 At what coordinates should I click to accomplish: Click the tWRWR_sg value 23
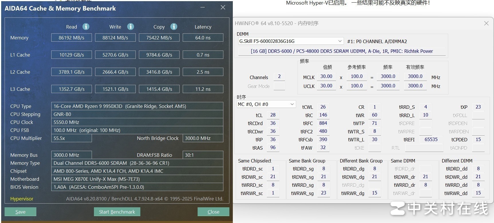[x=324, y=193]
